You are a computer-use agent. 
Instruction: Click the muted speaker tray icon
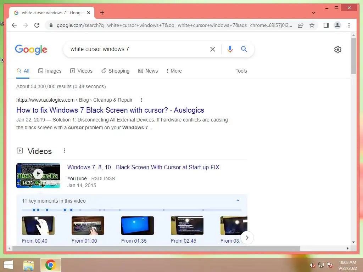pos(312,265)
